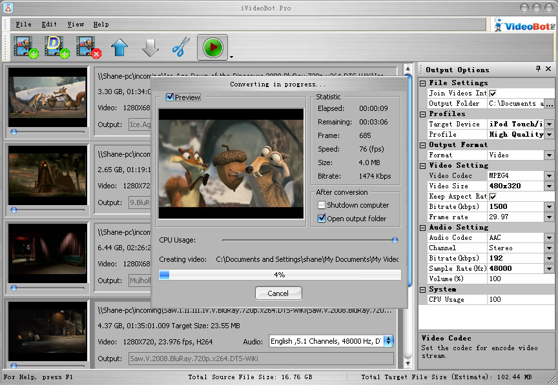This screenshot has height=385, width=558.
Task: Open the Help menu
Action: [101, 24]
